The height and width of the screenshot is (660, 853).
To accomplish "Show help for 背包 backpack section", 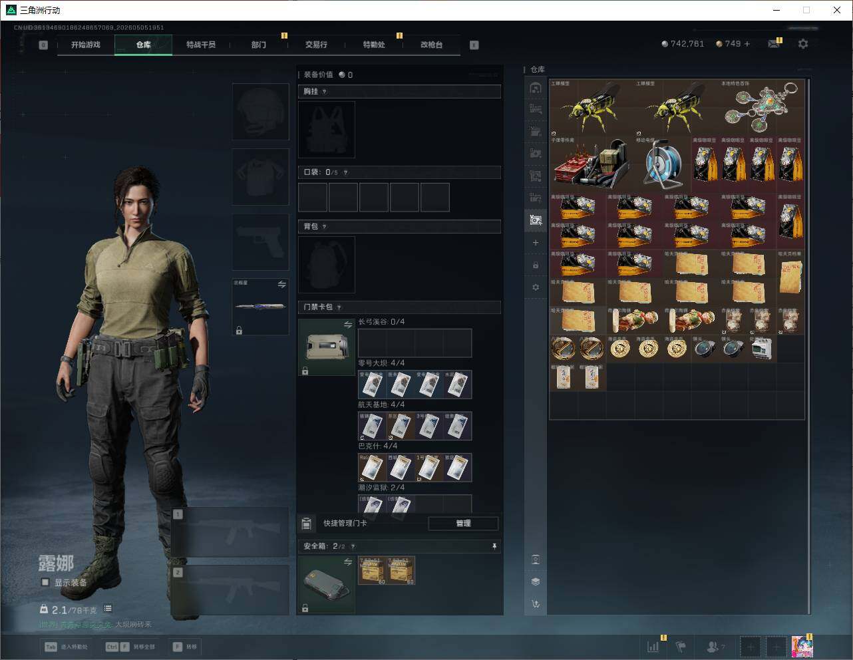I will 325,227.
